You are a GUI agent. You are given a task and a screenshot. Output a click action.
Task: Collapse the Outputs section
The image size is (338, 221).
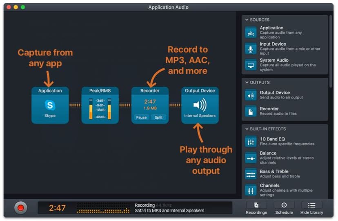click(x=247, y=83)
